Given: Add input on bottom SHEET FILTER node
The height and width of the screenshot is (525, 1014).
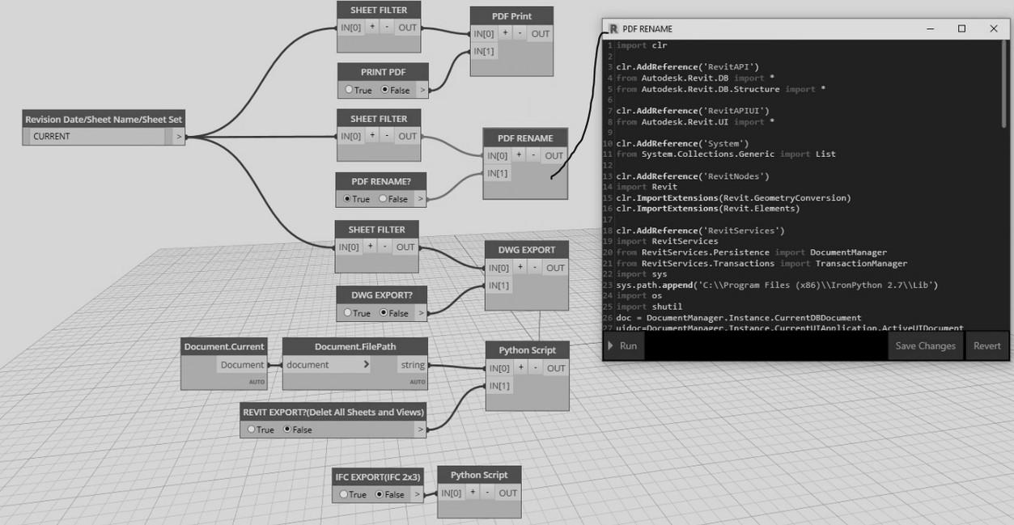Looking at the screenshot, I should [x=371, y=247].
